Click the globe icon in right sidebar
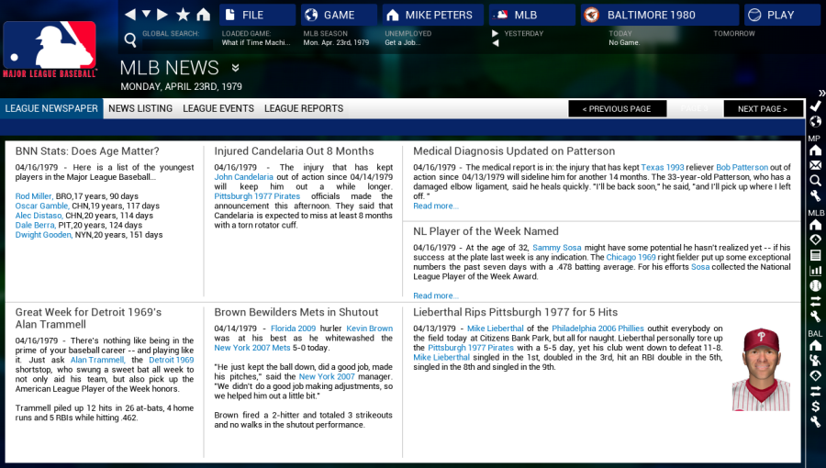This screenshot has width=826, height=468. [x=815, y=122]
